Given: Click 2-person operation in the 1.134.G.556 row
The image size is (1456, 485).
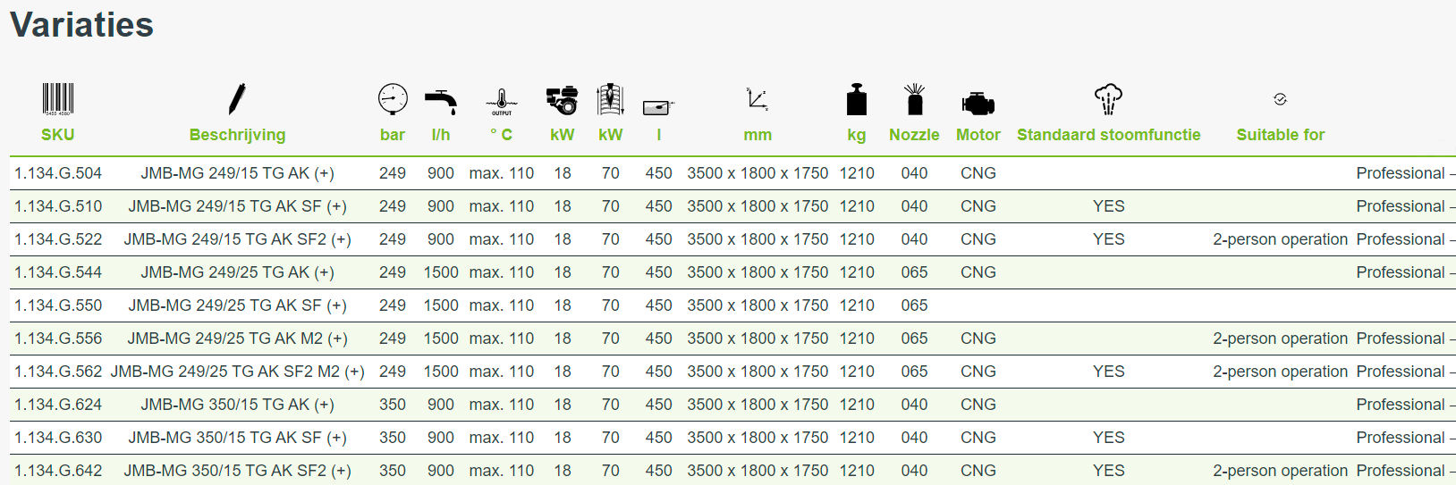Looking at the screenshot, I should pyautogui.click(x=1281, y=339).
